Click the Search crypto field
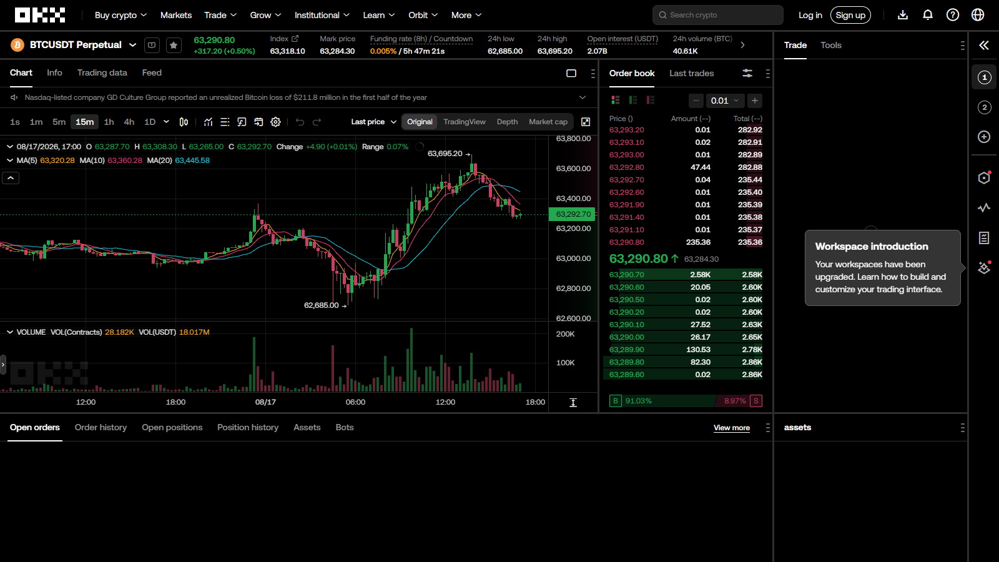Viewport: 999px width, 562px height. (718, 15)
